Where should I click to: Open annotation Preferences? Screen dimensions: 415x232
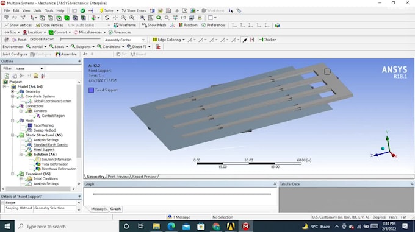pos(214,25)
